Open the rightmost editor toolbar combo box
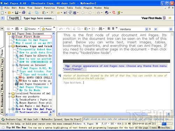This screenshot has width=175, height=131. point(171,29)
